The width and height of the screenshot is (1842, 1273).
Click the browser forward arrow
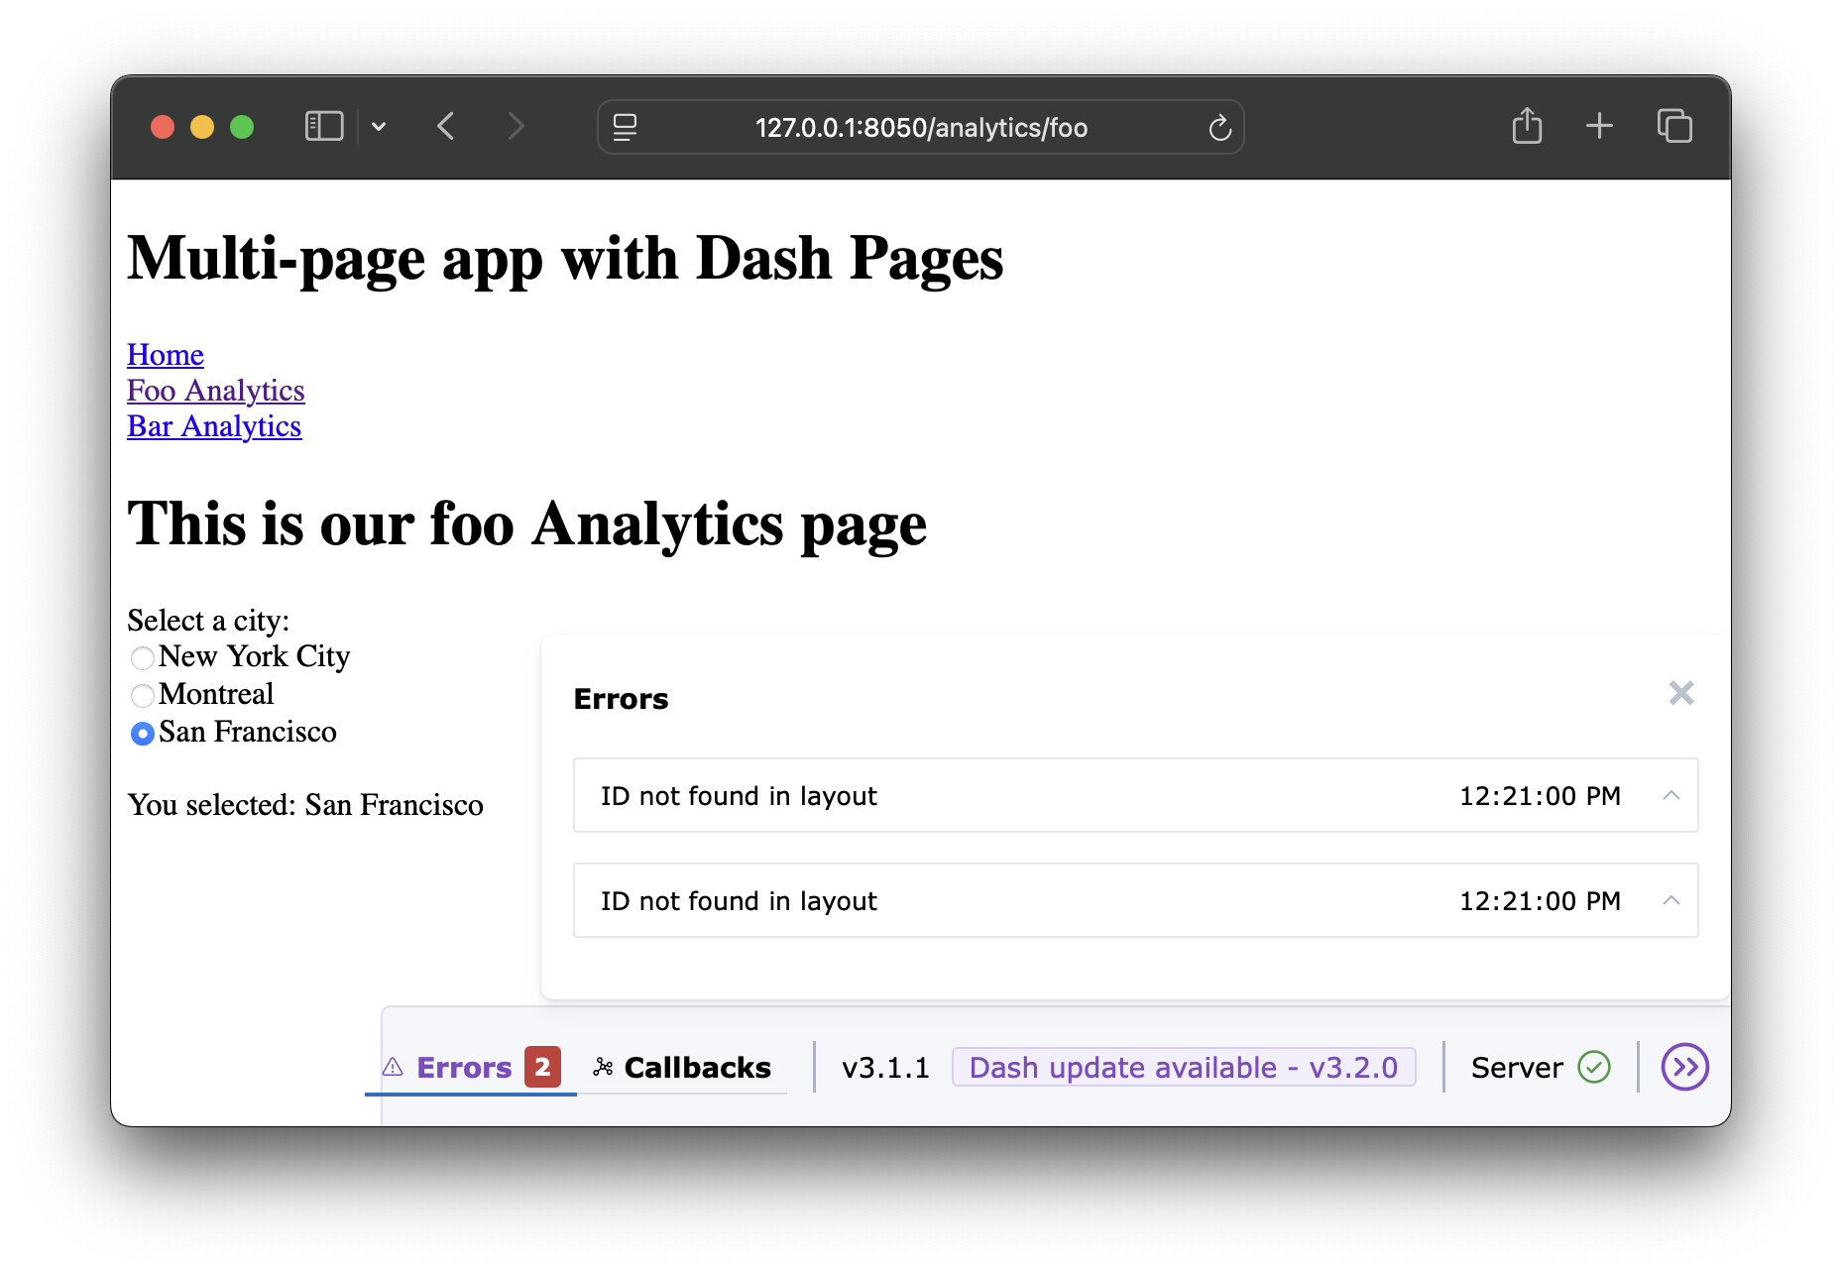[516, 127]
